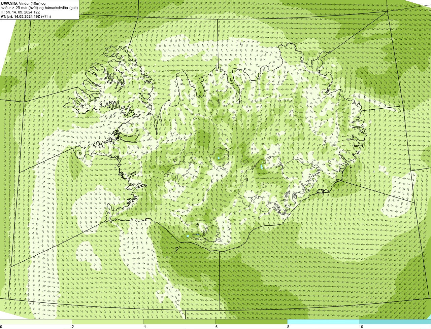Click the VT valid time line 19Z (+7 h)
Viewport: 431px width, 329px height.
(26, 16)
